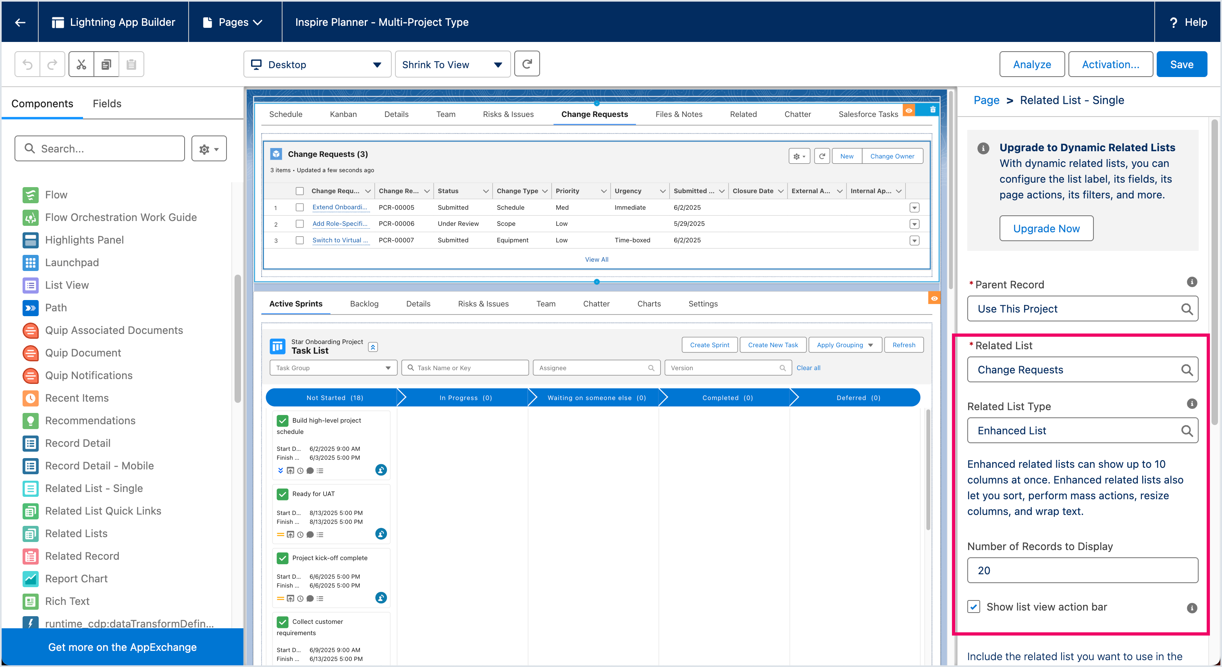
Task: Click the Activation... button
Action: [1110, 64]
